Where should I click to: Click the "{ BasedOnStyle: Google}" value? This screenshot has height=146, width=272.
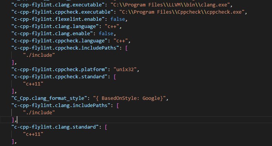(129, 98)
